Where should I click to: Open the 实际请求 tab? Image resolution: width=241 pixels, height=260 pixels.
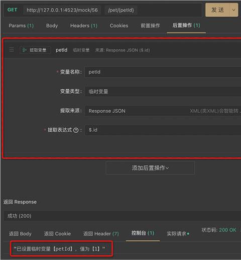pyautogui.click(x=178, y=233)
